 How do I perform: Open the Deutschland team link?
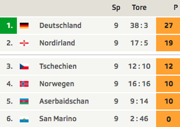(x=60, y=25)
